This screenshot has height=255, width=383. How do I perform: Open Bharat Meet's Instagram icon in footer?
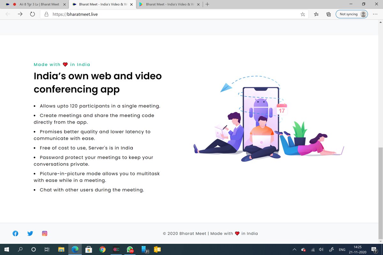(x=45, y=234)
